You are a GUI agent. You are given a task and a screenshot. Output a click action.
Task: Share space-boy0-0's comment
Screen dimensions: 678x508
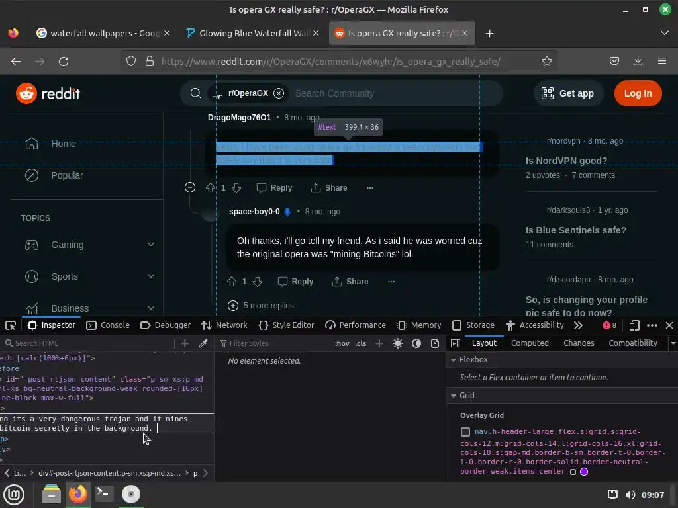(x=350, y=282)
